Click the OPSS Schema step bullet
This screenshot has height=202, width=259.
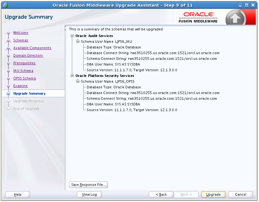click(x=8, y=79)
